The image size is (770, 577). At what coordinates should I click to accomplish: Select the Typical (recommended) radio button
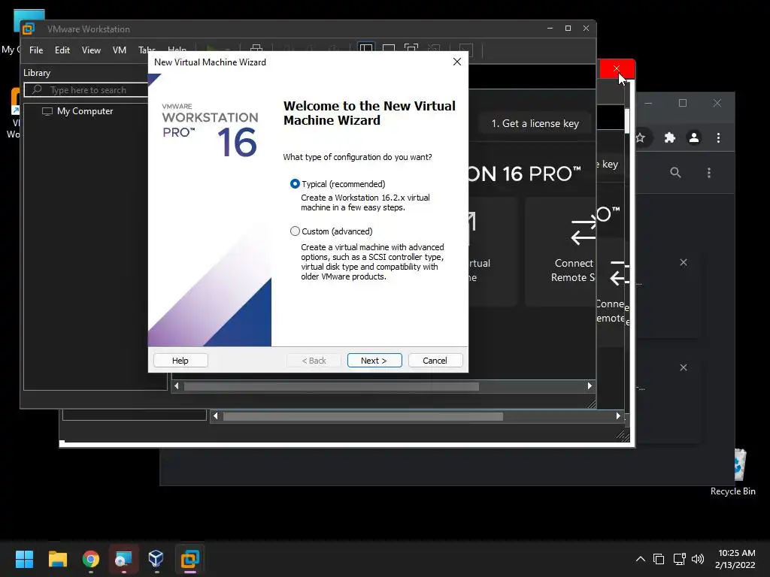click(295, 184)
